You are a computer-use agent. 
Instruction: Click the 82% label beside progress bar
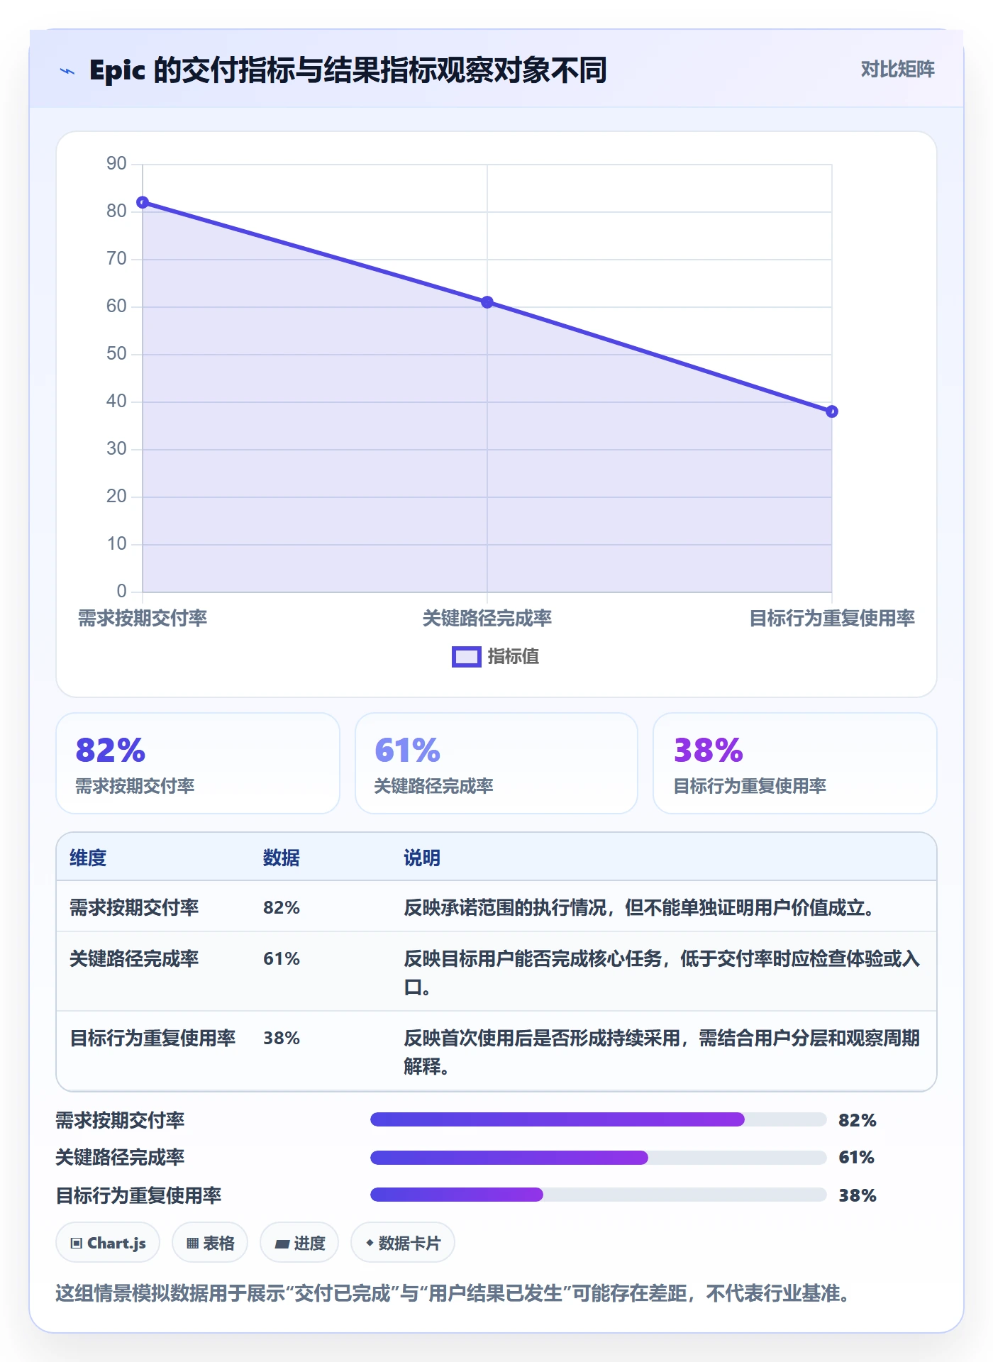pyautogui.click(x=858, y=1120)
